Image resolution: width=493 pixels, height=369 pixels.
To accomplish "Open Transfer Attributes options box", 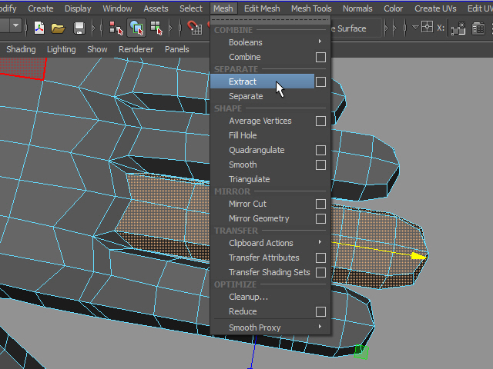I will [320, 258].
